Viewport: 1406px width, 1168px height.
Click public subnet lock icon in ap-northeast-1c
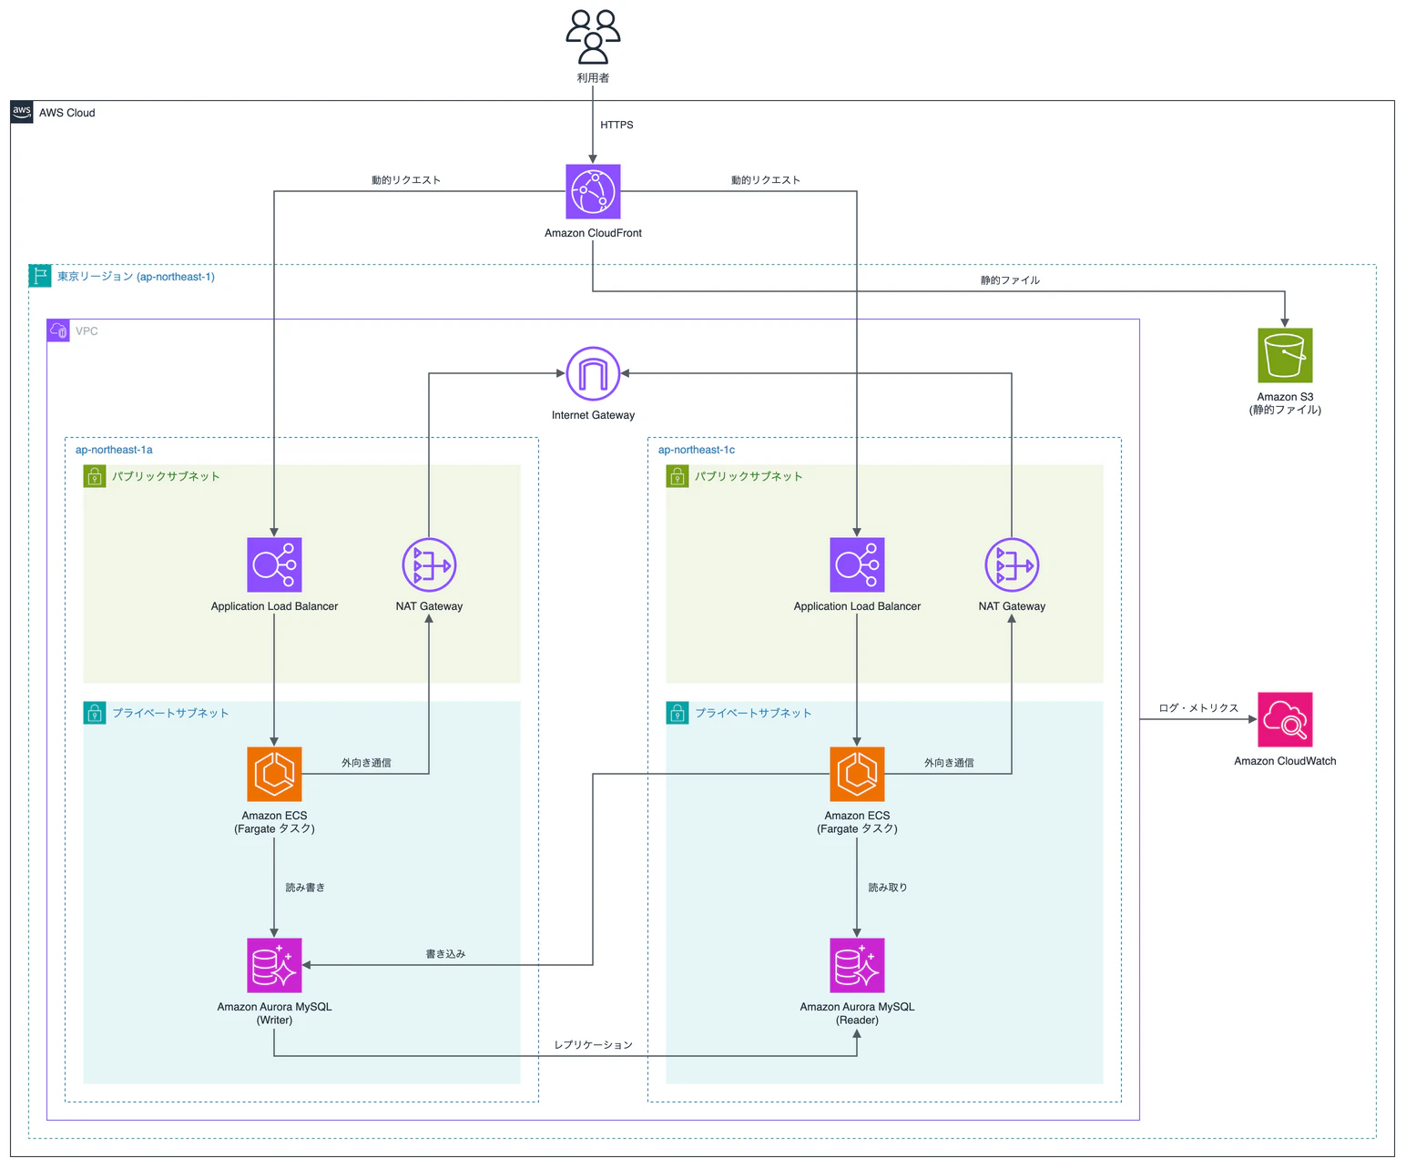pyautogui.click(x=678, y=476)
